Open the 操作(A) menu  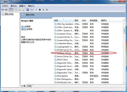[x=14, y=6]
